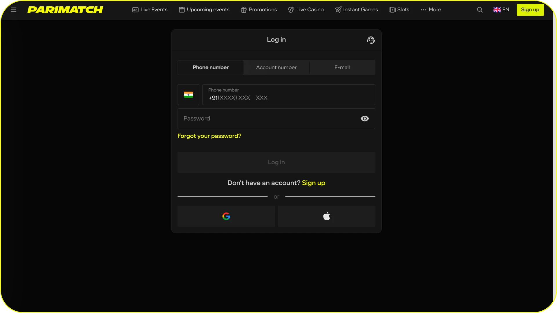Image resolution: width=557 pixels, height=313 pixels.
Task: Select Phone number login tab
Action: pyautogui.click(x=211, y=68)
